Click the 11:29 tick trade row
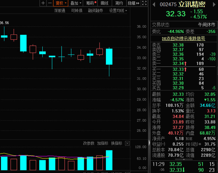218x173 pixels. [184, 164]
